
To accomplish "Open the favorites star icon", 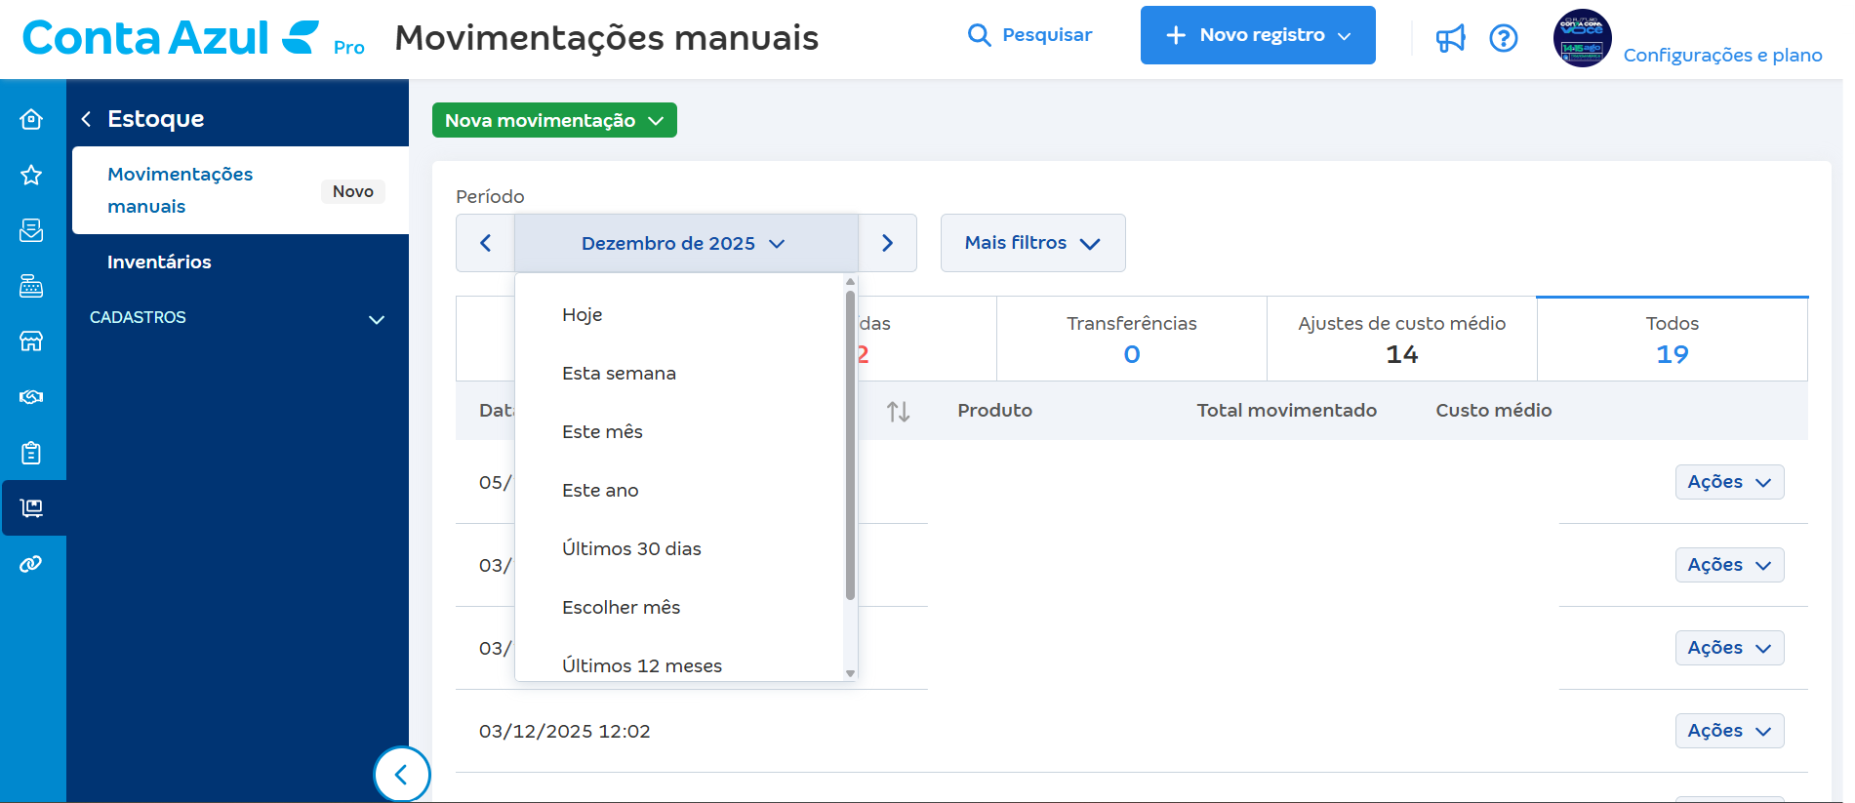I will (31, 175).
